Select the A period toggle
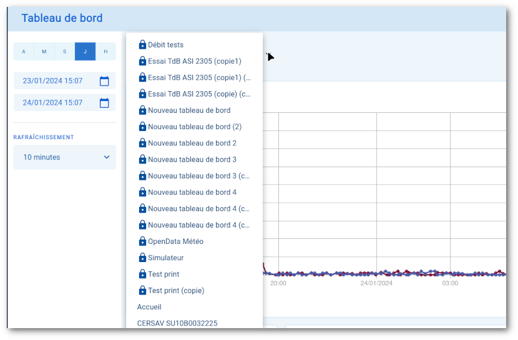 tap(24, 52)
